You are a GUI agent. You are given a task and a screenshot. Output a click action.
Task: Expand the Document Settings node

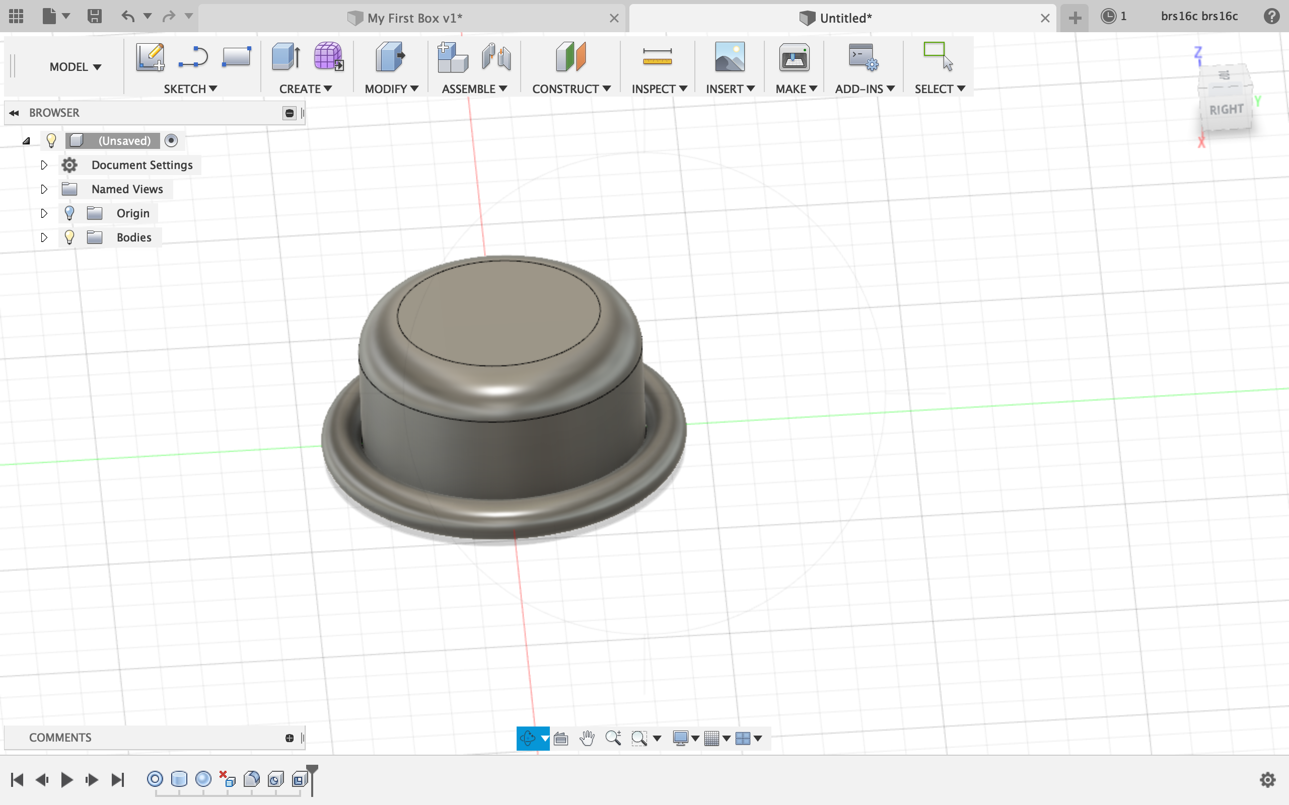point(44,165)
